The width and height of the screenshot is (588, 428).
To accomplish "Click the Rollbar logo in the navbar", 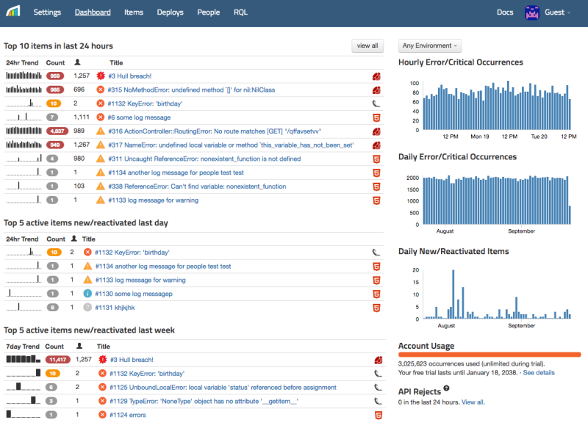I will point(14,12).
